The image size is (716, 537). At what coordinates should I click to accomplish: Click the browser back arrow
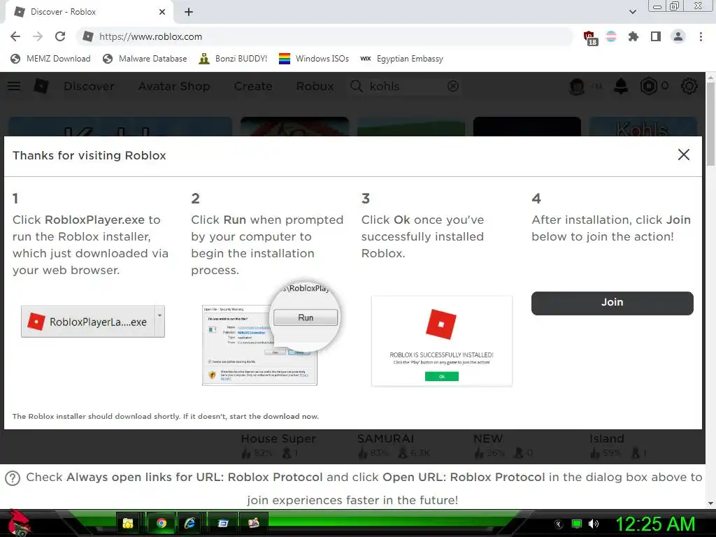click(x=15, y=36)
